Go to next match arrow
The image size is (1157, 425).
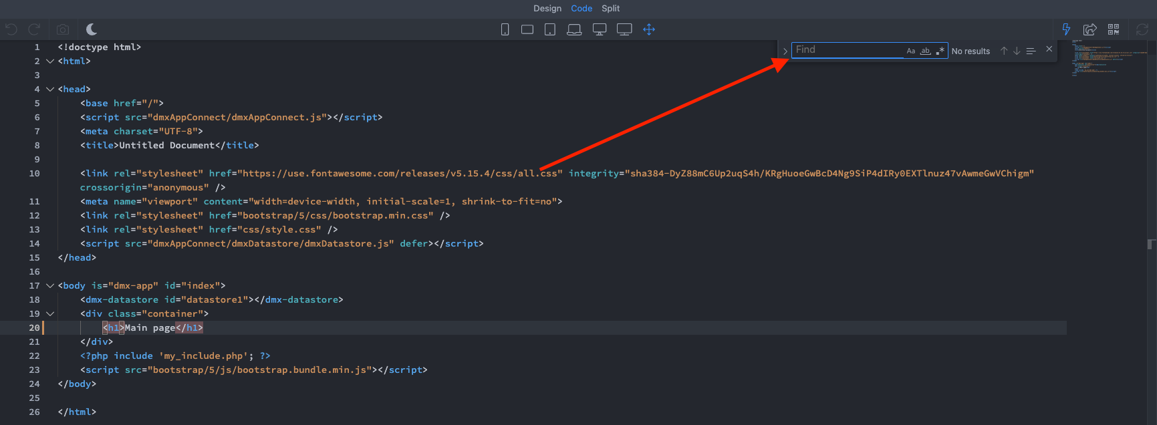1017,51
